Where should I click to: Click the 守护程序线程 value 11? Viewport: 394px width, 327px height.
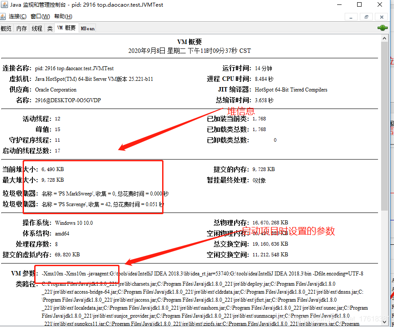pos(58,140)
